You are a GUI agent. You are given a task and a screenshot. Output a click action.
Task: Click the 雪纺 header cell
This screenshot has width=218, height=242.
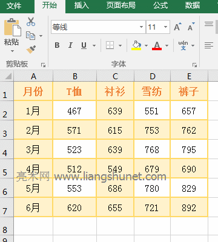click(x=152, y=91)
